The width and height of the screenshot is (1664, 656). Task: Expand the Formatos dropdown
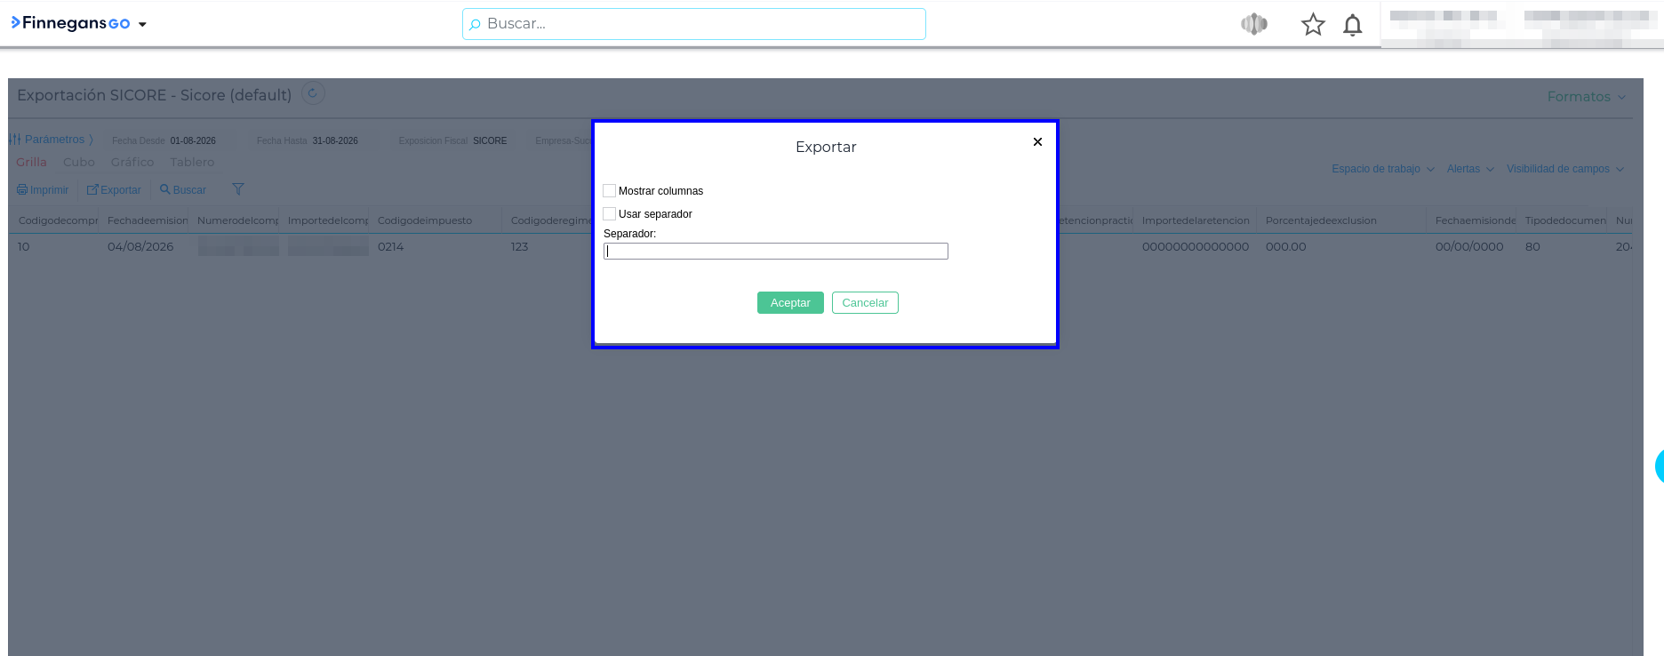[1587, 96]
